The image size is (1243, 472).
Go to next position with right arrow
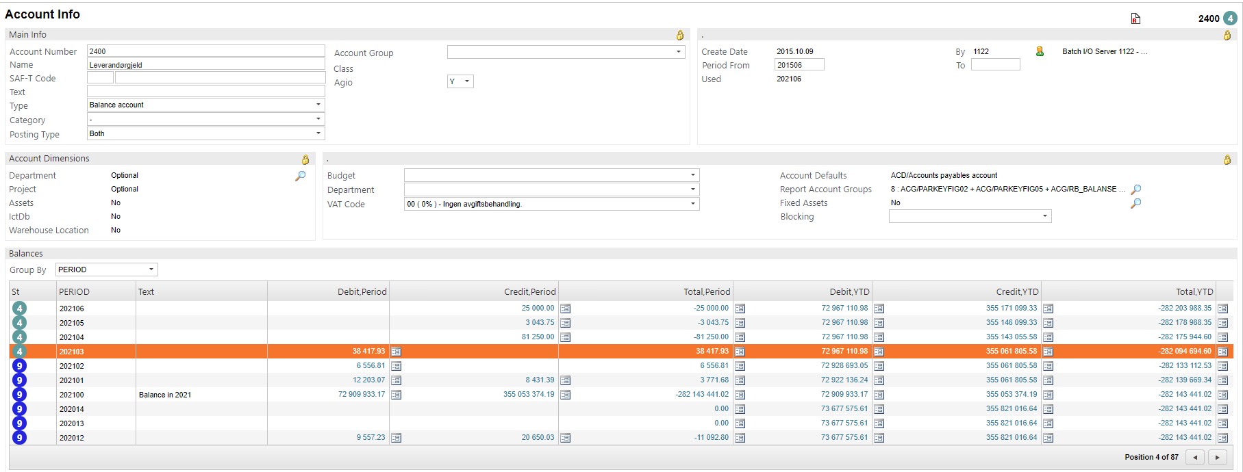(x=1217, y=457)
